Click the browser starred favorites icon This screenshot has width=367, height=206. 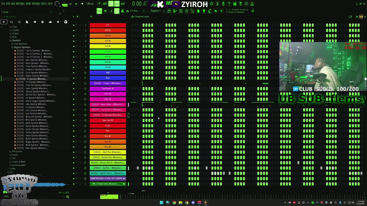58,22
